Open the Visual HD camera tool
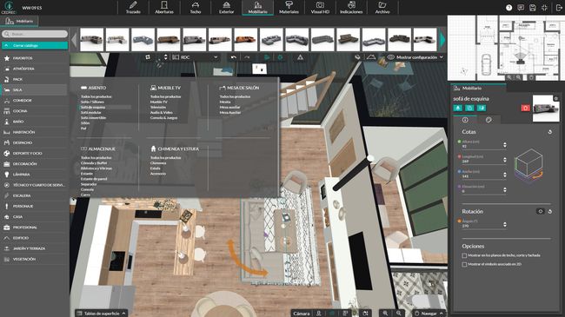 pos(320,7)
